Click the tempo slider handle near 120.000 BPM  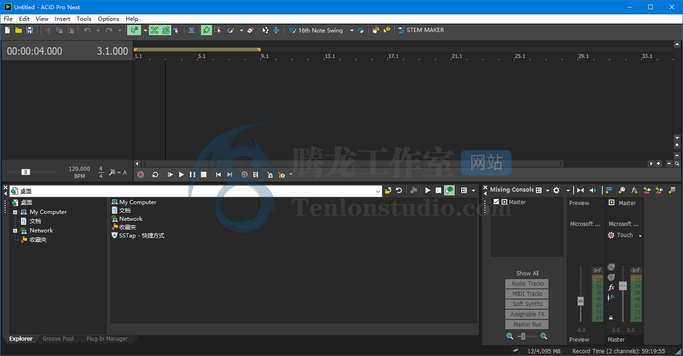26,172
